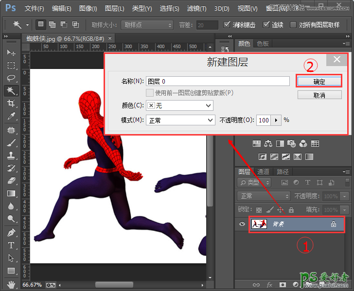354x291 pixels.
Task: Select the Dodge tool
Action: (11, 218)
